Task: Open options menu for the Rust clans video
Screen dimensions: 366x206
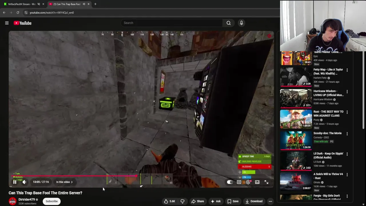Action: coord(347,112)
